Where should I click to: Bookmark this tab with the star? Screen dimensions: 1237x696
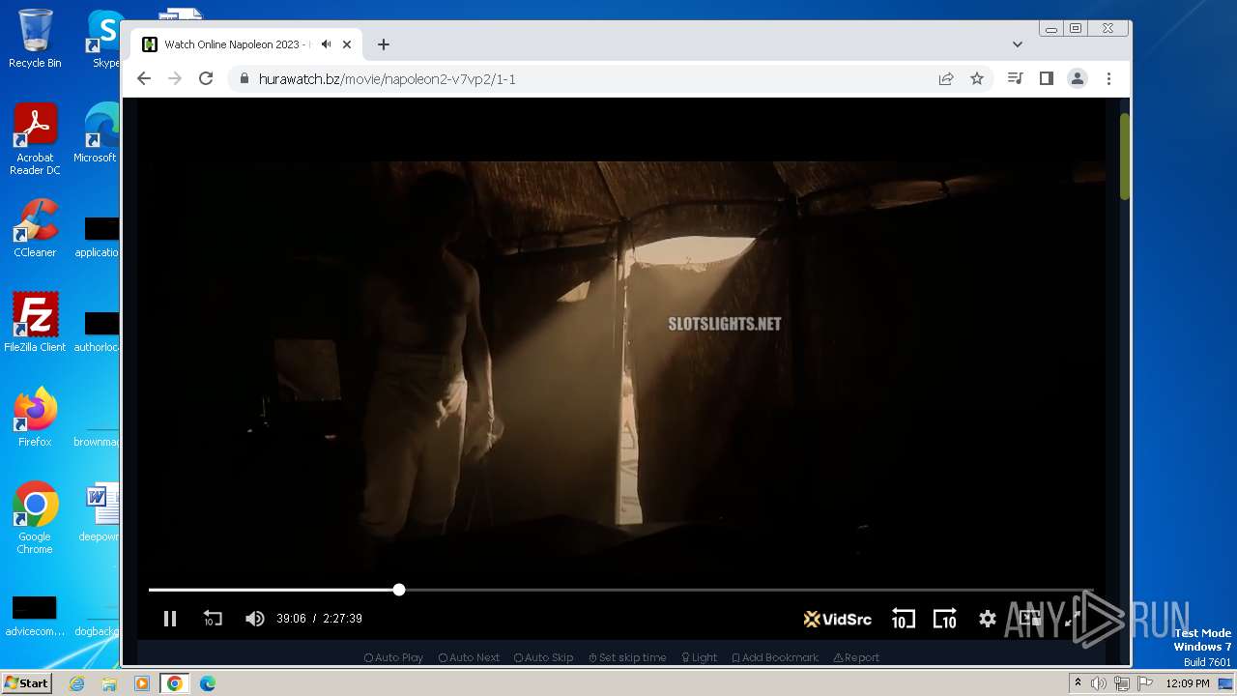click(977, 79)
